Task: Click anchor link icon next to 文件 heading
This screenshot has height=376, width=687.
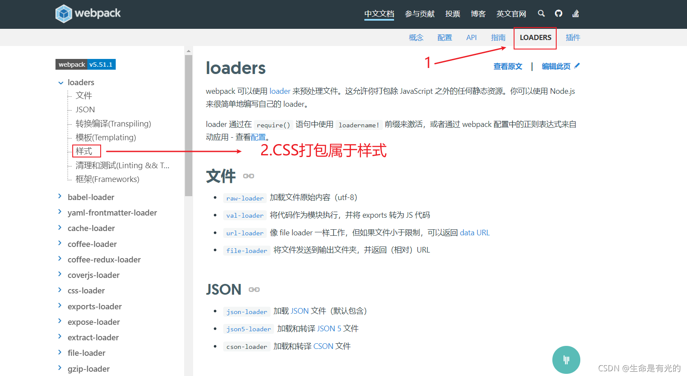Action: click(x=249, y=176)
